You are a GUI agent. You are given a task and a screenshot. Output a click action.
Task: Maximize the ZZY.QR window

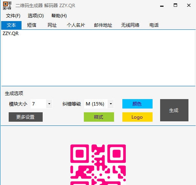175,5
